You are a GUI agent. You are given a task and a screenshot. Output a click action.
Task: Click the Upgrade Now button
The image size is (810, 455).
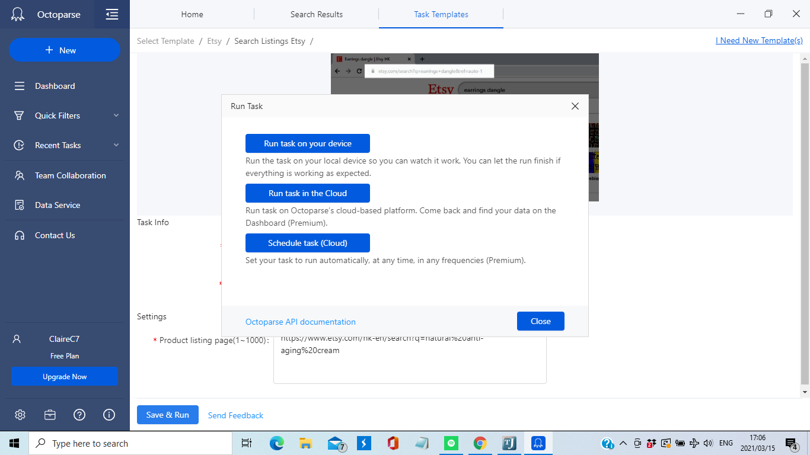(x=65, y=377)
